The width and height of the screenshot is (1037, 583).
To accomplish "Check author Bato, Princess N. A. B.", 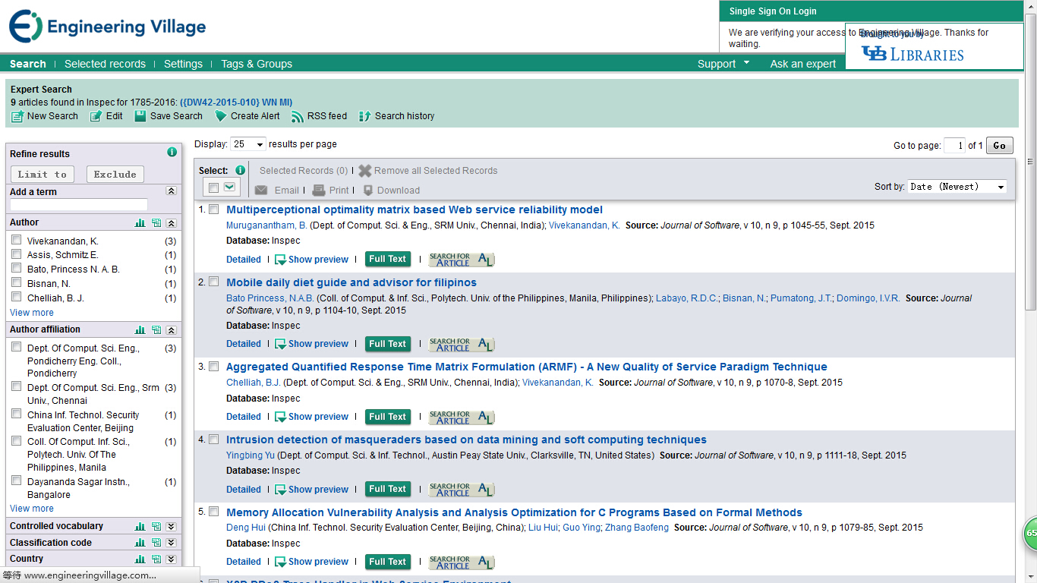I will coord(17,269).
